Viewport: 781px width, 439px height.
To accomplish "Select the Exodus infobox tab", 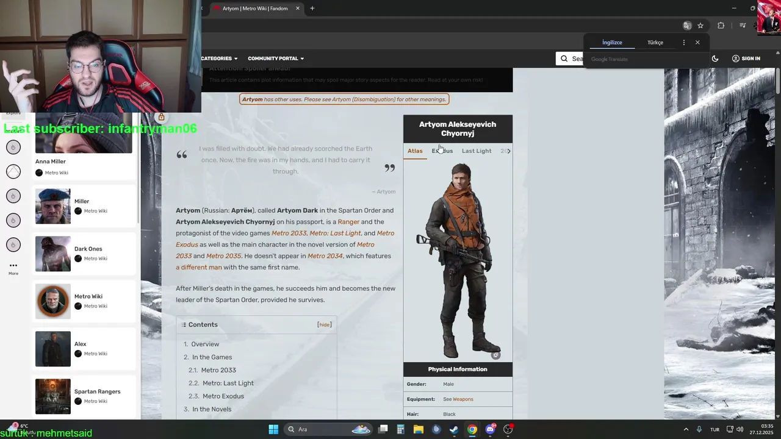I will [442, 151].
